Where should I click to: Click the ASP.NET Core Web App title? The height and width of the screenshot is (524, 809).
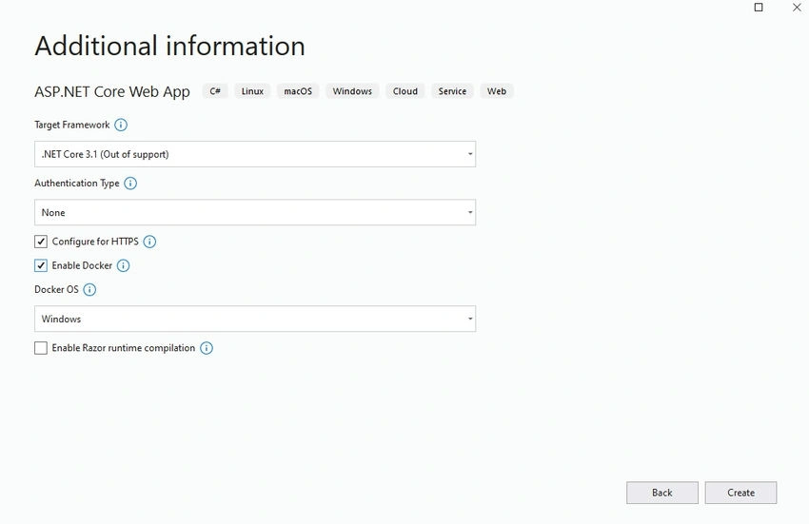[112, 92]
